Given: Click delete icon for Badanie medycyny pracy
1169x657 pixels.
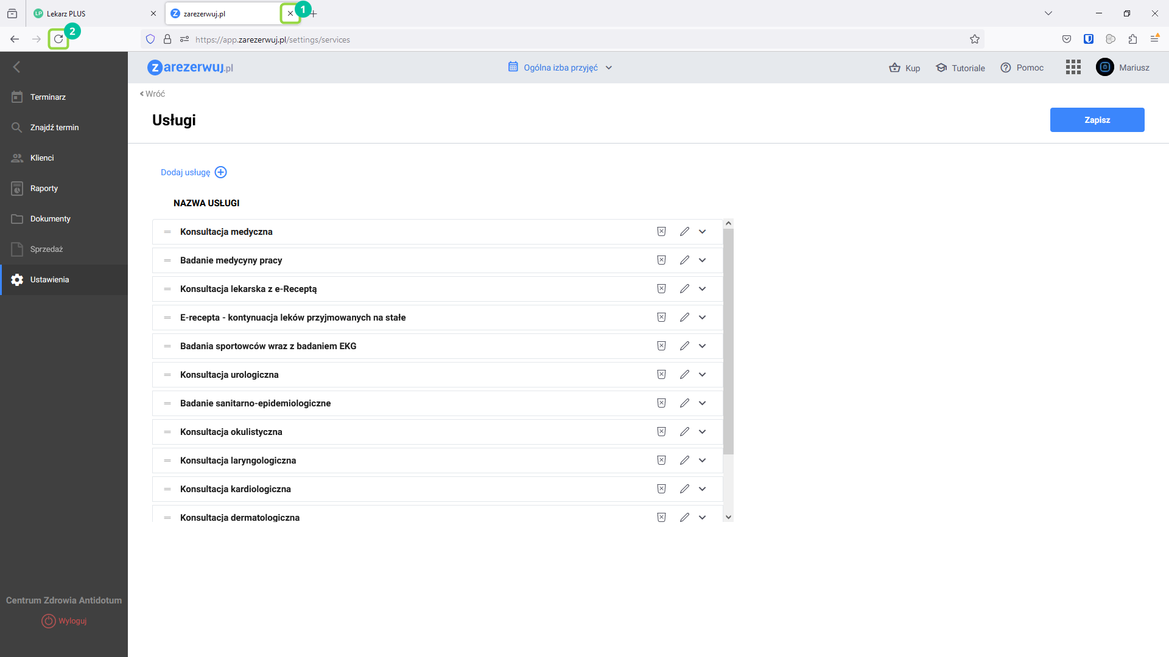Looking at the screenshot, I should pos(661,260).
